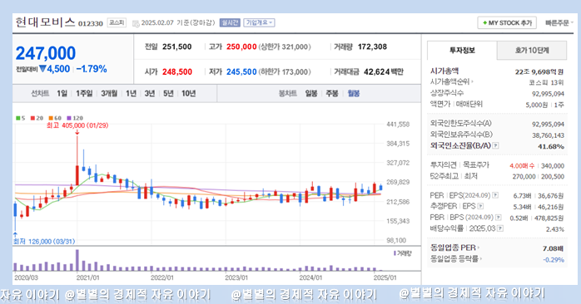Click help icon next to 외국인소진율(B/A)
Screen dimensions: 581x304
point(495,145)
